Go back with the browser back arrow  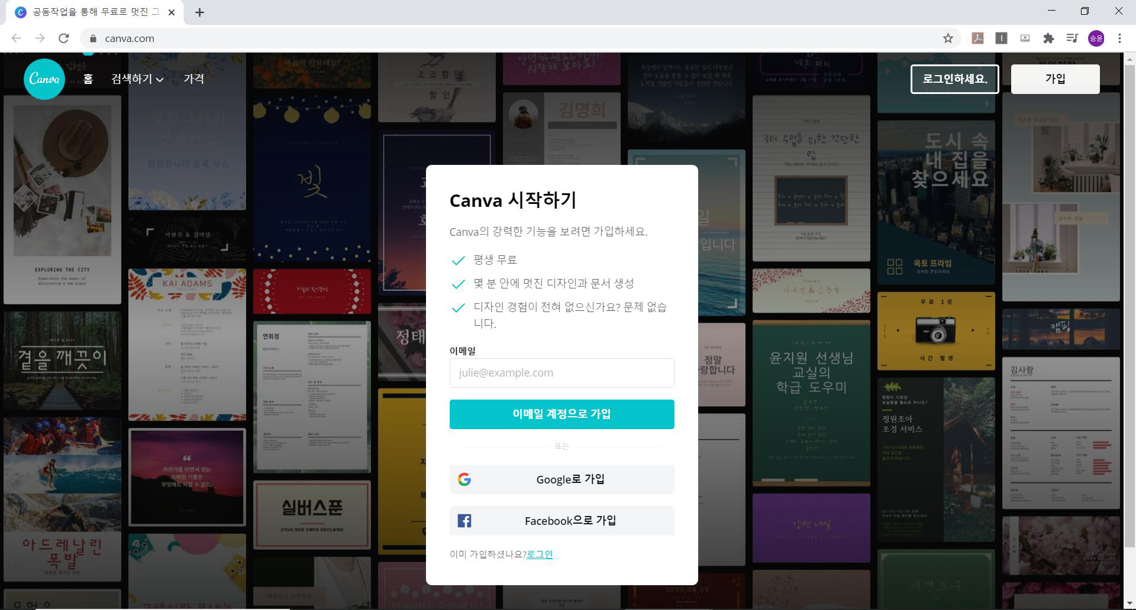point(17,38)
